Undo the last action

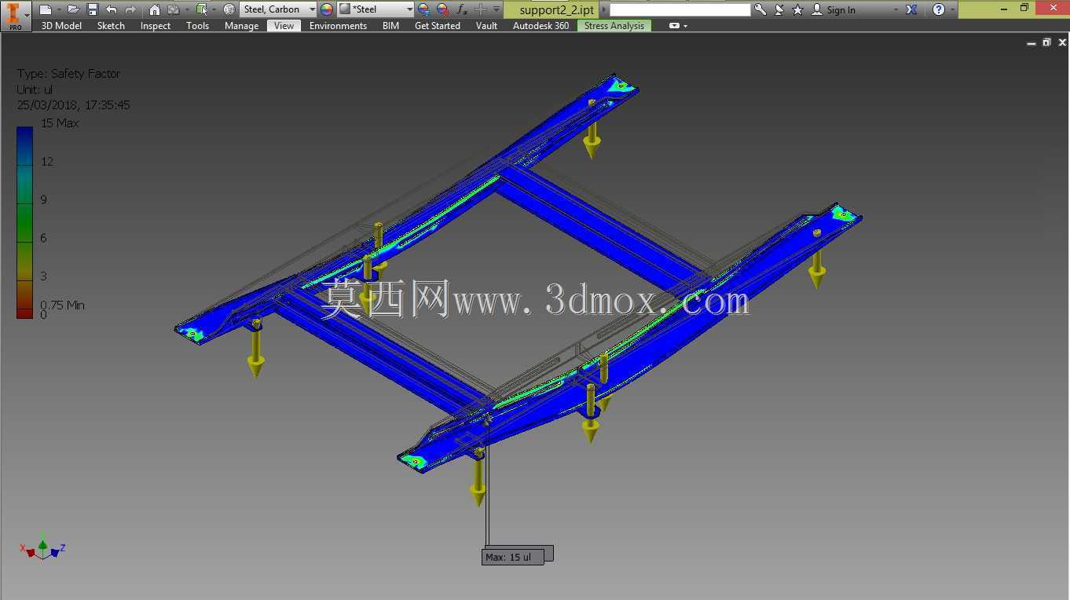[x=112, y=9]
